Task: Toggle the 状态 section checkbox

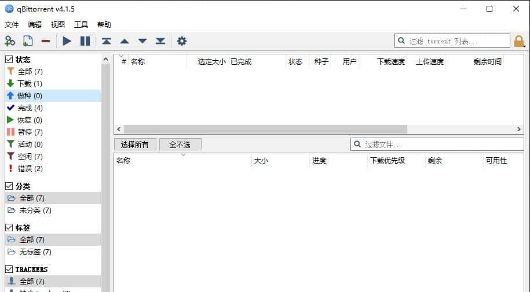Action: tap(9, 60)
